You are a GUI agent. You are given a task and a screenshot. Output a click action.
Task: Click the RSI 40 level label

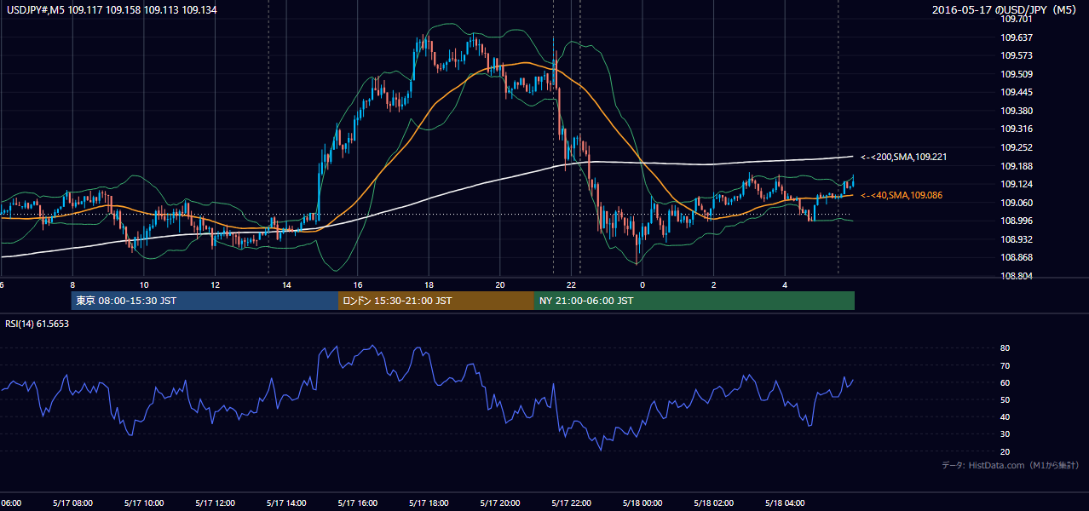[x=1005, y=417]
